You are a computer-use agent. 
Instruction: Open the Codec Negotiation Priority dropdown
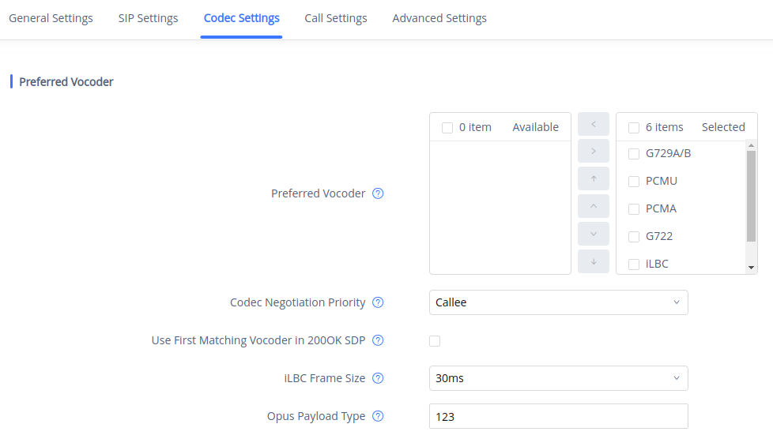coord(558,302)
